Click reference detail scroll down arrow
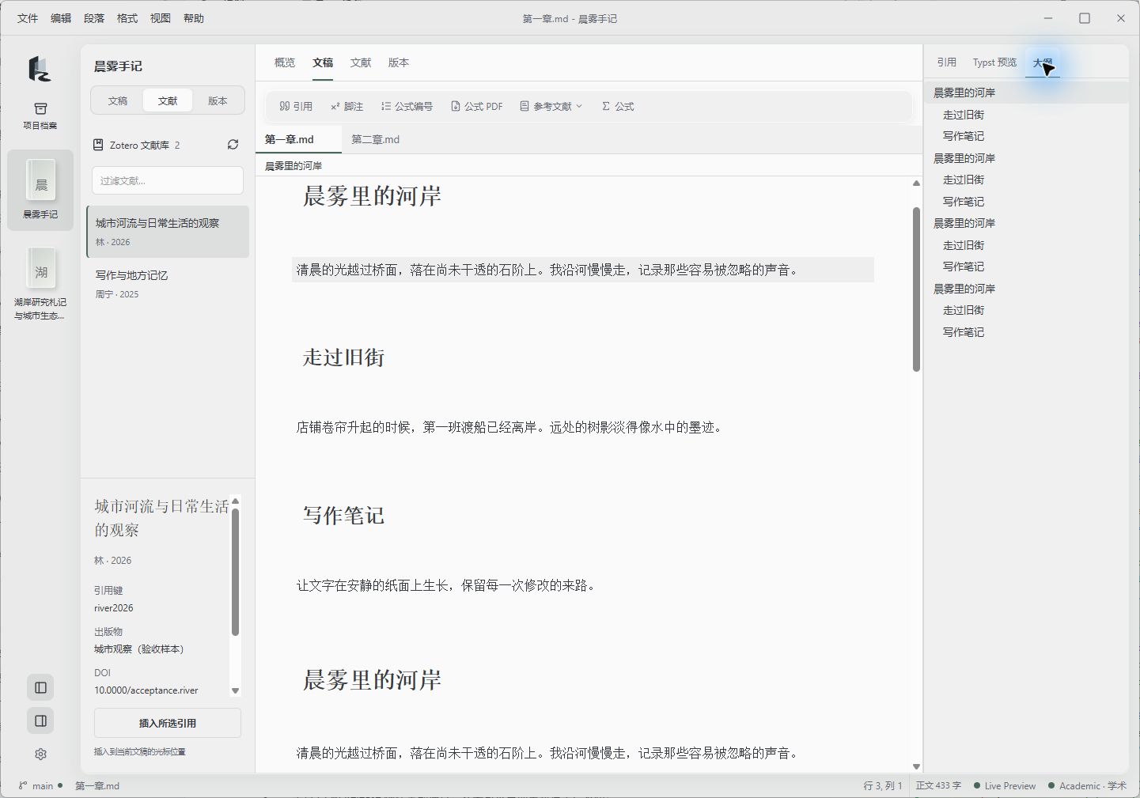Viewport: 1140px width, 798px height. pyautogui.click(x=235, y=691)
